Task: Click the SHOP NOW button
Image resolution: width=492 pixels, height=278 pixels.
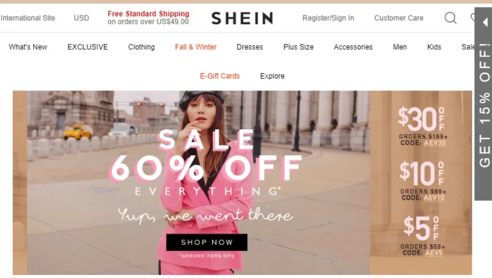Action: click(207, 242)
